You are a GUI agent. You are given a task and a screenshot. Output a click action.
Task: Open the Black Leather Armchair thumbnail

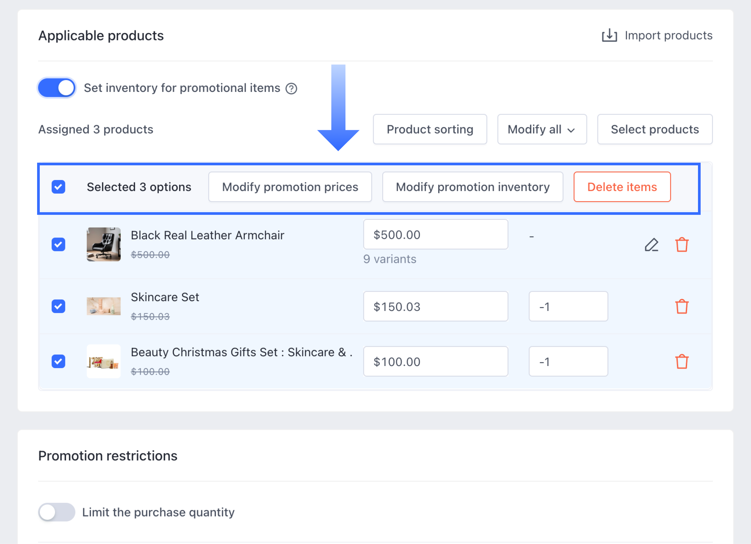pyautogui.click(x=104, y=245)
